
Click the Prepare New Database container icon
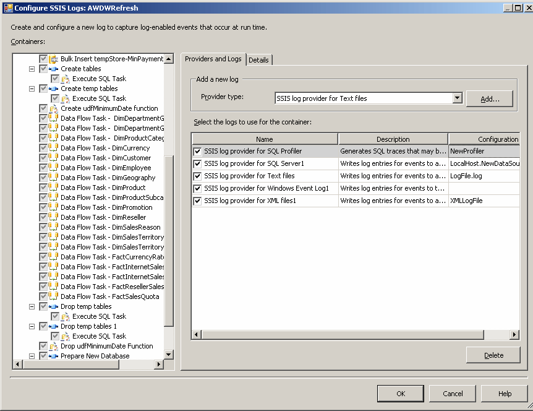pos(53,356)
